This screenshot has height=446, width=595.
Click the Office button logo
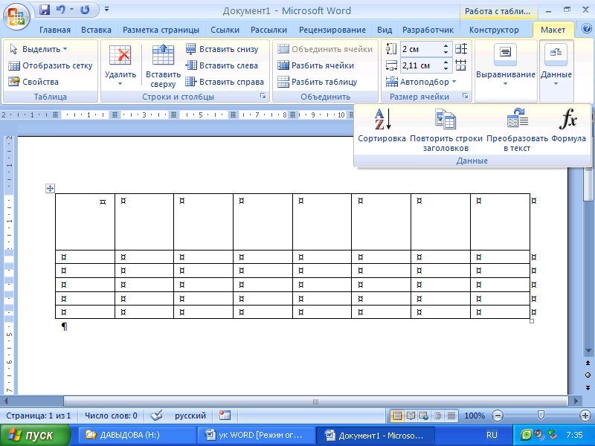coord(16,16)
